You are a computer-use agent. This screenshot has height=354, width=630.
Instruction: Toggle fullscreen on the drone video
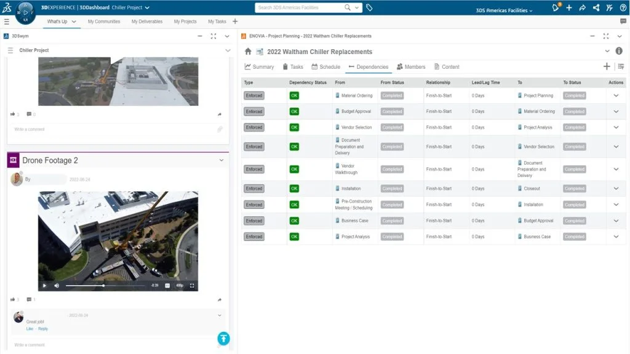(x=192, y=286)
